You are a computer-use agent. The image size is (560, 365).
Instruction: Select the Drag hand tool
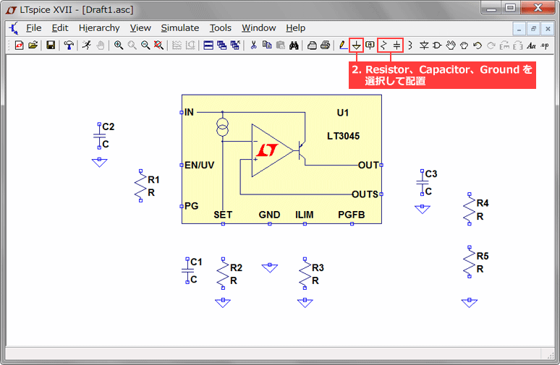(x=464, y=46)
